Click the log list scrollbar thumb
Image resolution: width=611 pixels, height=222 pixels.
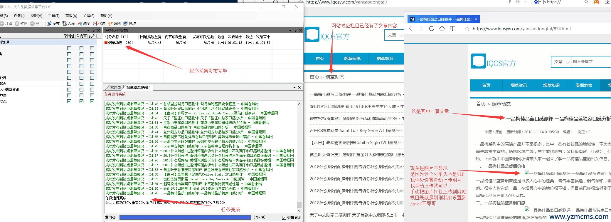(299, 205)
